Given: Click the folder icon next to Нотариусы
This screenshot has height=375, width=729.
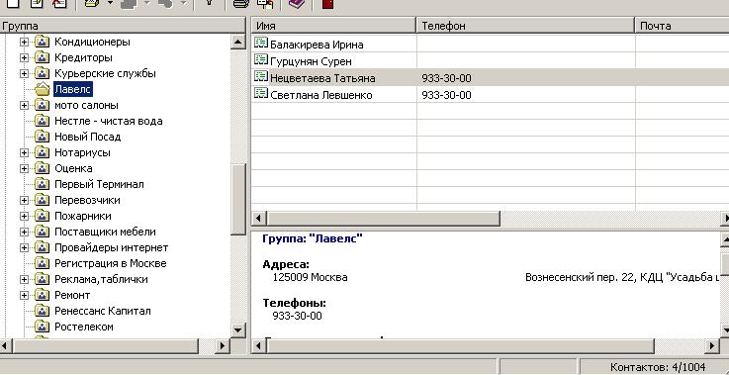Looking at the screenshot, I should tap(43, 152).
